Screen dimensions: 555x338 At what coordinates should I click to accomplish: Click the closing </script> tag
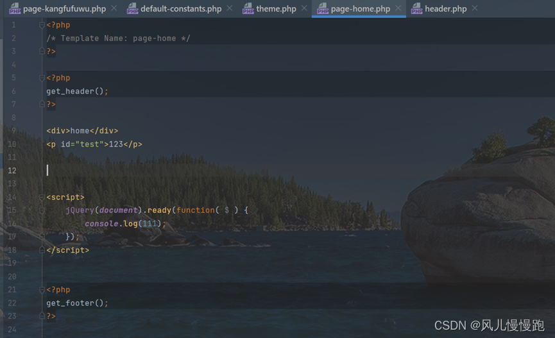[67, 250]
